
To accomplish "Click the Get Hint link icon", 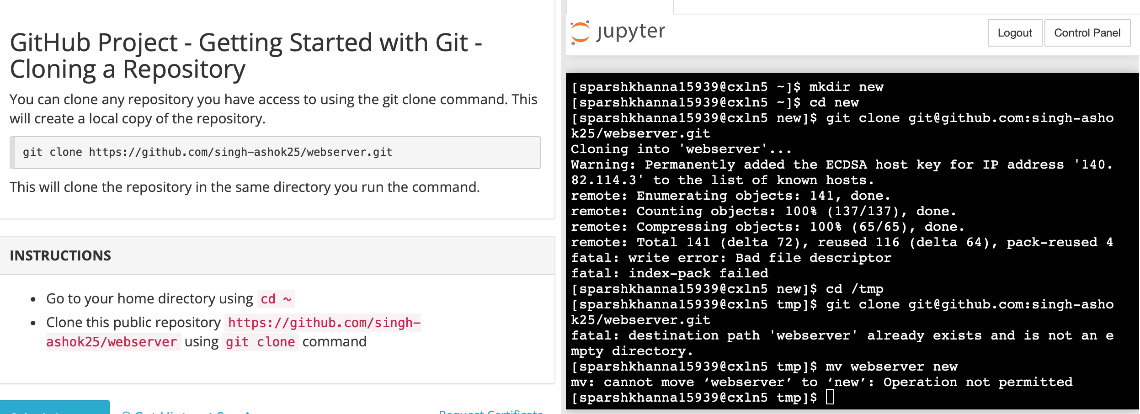I will coord(126,412).
